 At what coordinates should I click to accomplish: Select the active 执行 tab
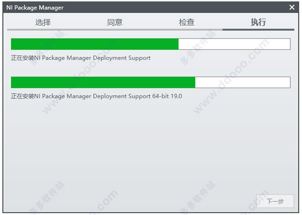coord(259,22)
